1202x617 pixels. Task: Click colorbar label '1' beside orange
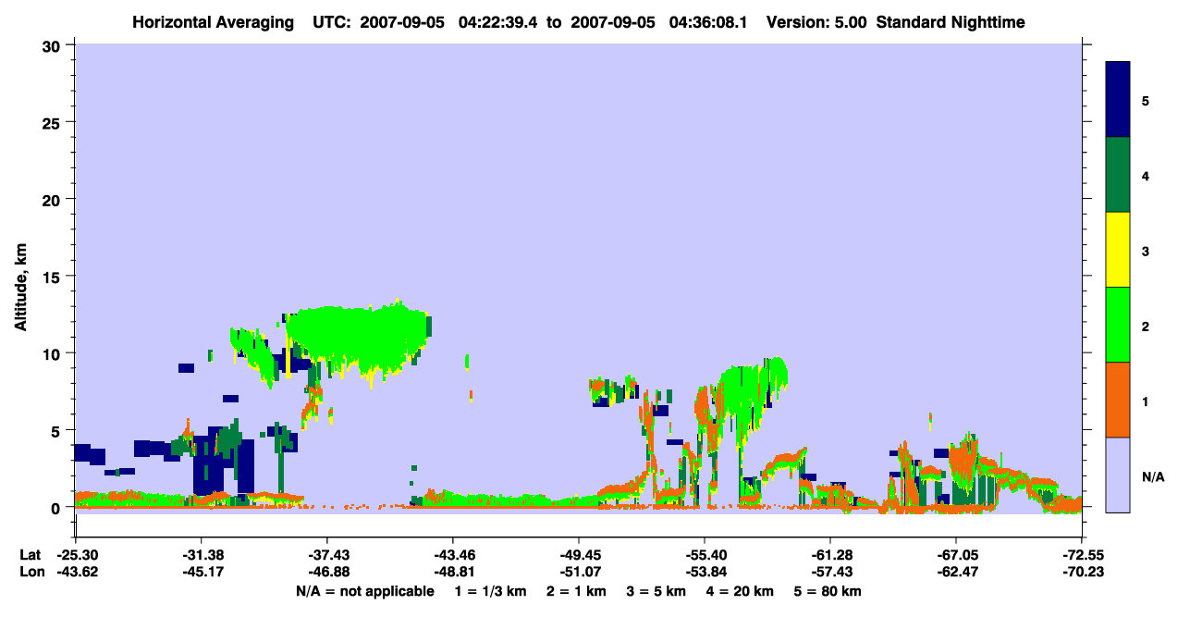point(1146,401)
